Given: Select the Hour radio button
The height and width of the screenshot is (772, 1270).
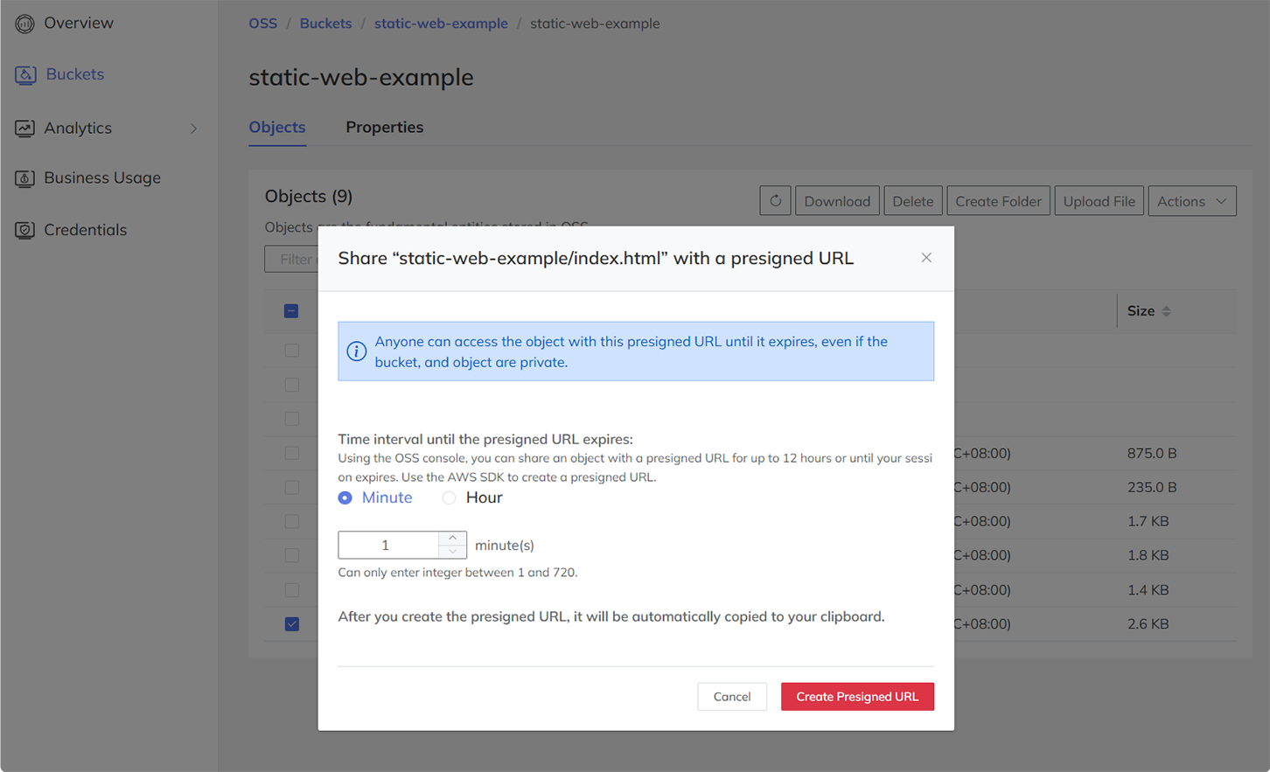Looking at the screenshot, I should pos(448,497).
